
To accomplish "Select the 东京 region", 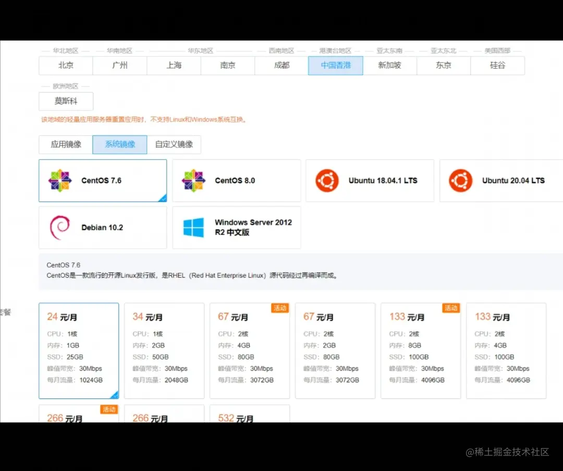I will point(444,65).
